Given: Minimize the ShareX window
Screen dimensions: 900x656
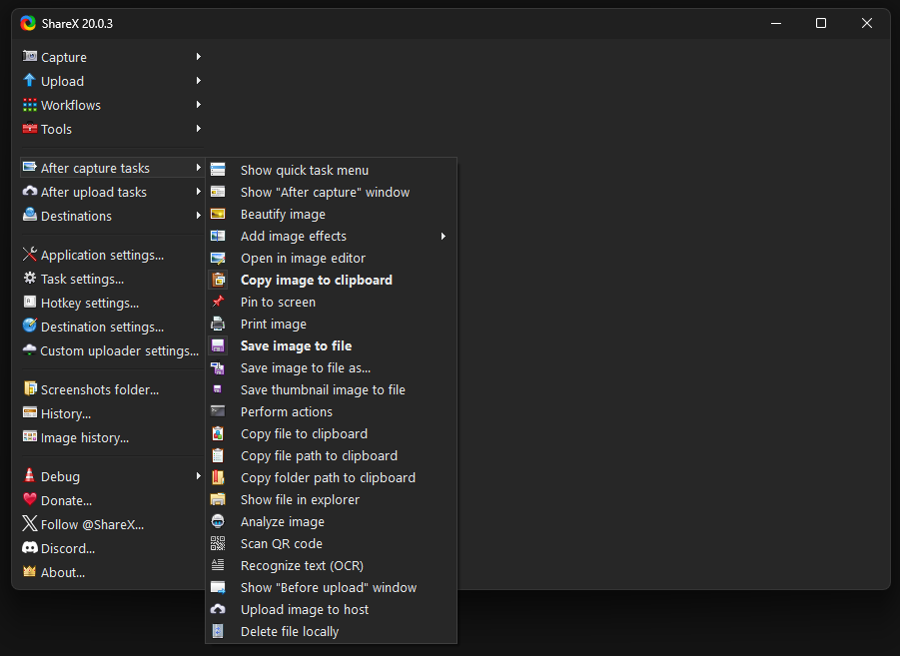Looking at the screenshot, I should 776,24.
